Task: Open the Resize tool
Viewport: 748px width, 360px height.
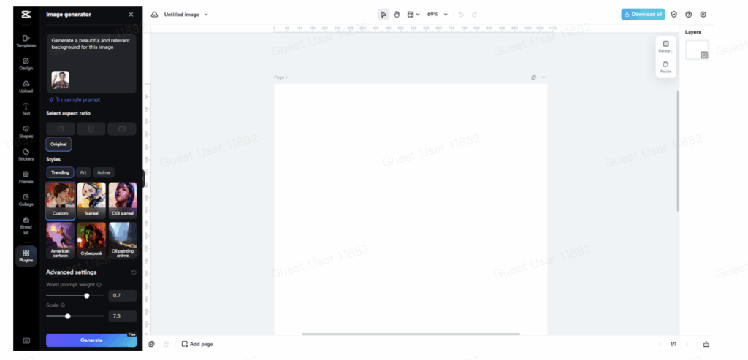Action: tap(665, 66)
